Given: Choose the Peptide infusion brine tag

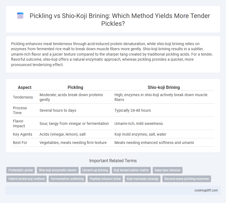Looking at the screenshot, I should [x=105, y=179].
